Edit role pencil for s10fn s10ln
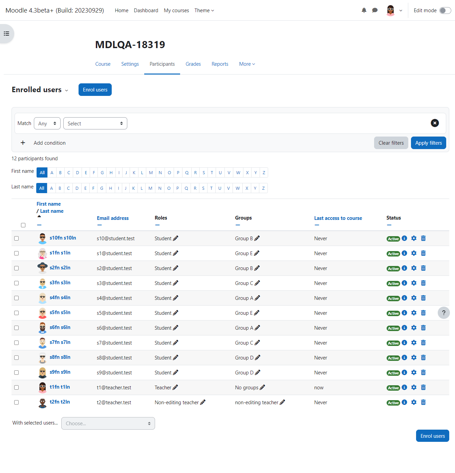455x473 pixels. 176,238
